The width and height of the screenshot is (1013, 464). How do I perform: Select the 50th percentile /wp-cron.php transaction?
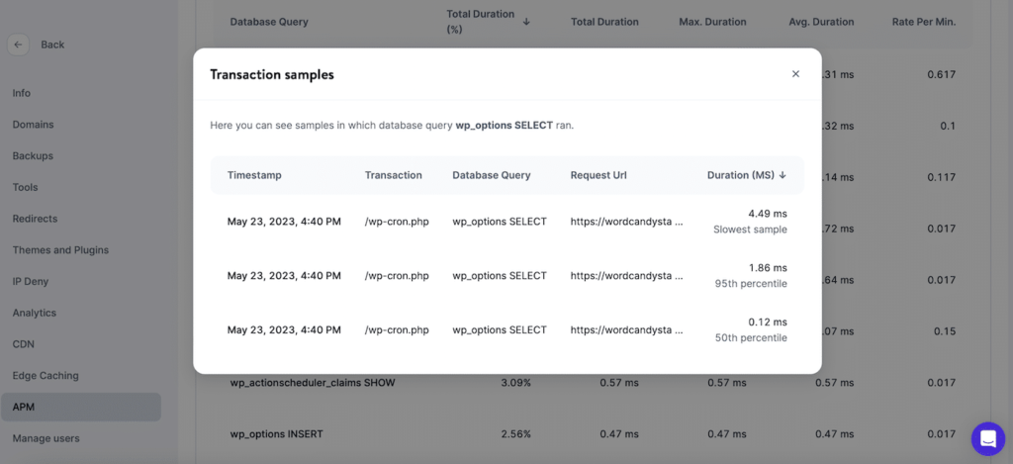[x=397, y=330]
